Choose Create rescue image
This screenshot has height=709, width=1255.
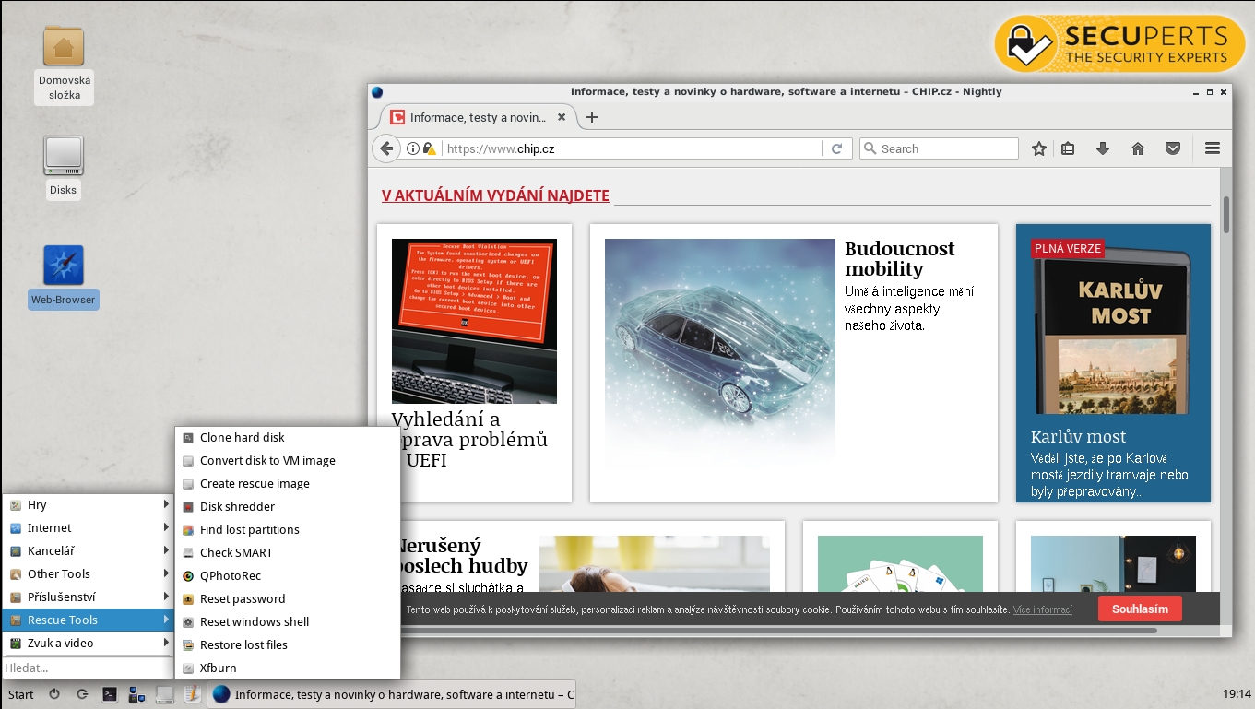288,483
